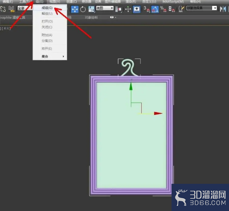The height and width of the screenshot is (211, 229).
Task: Click the red X-axis gizmo arrow
Action: [x=158, y=113]
